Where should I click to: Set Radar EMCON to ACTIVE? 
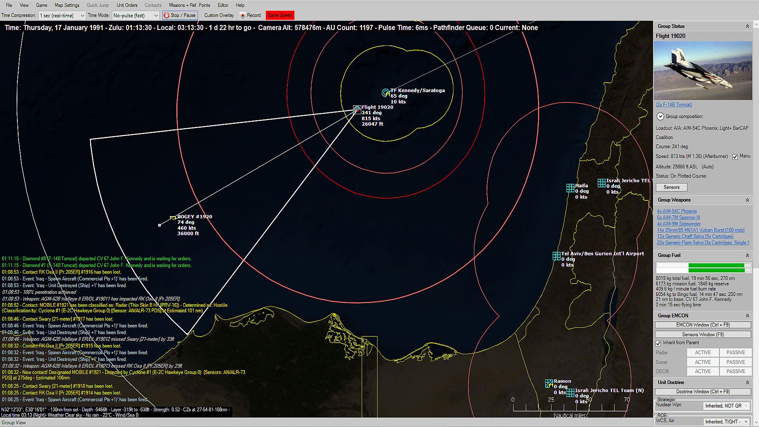point(702,353)
